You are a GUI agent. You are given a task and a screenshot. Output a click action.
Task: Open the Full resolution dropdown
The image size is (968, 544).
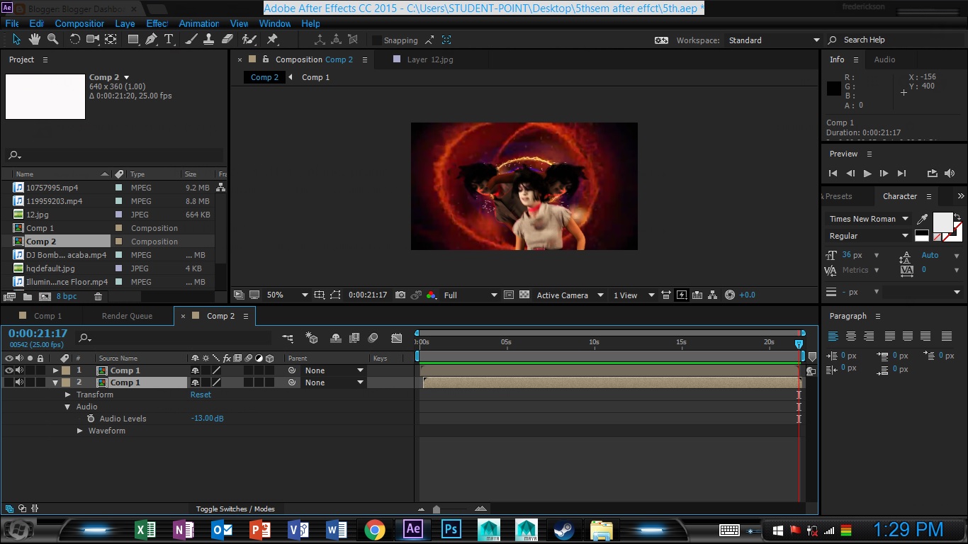tap(471, 295)
